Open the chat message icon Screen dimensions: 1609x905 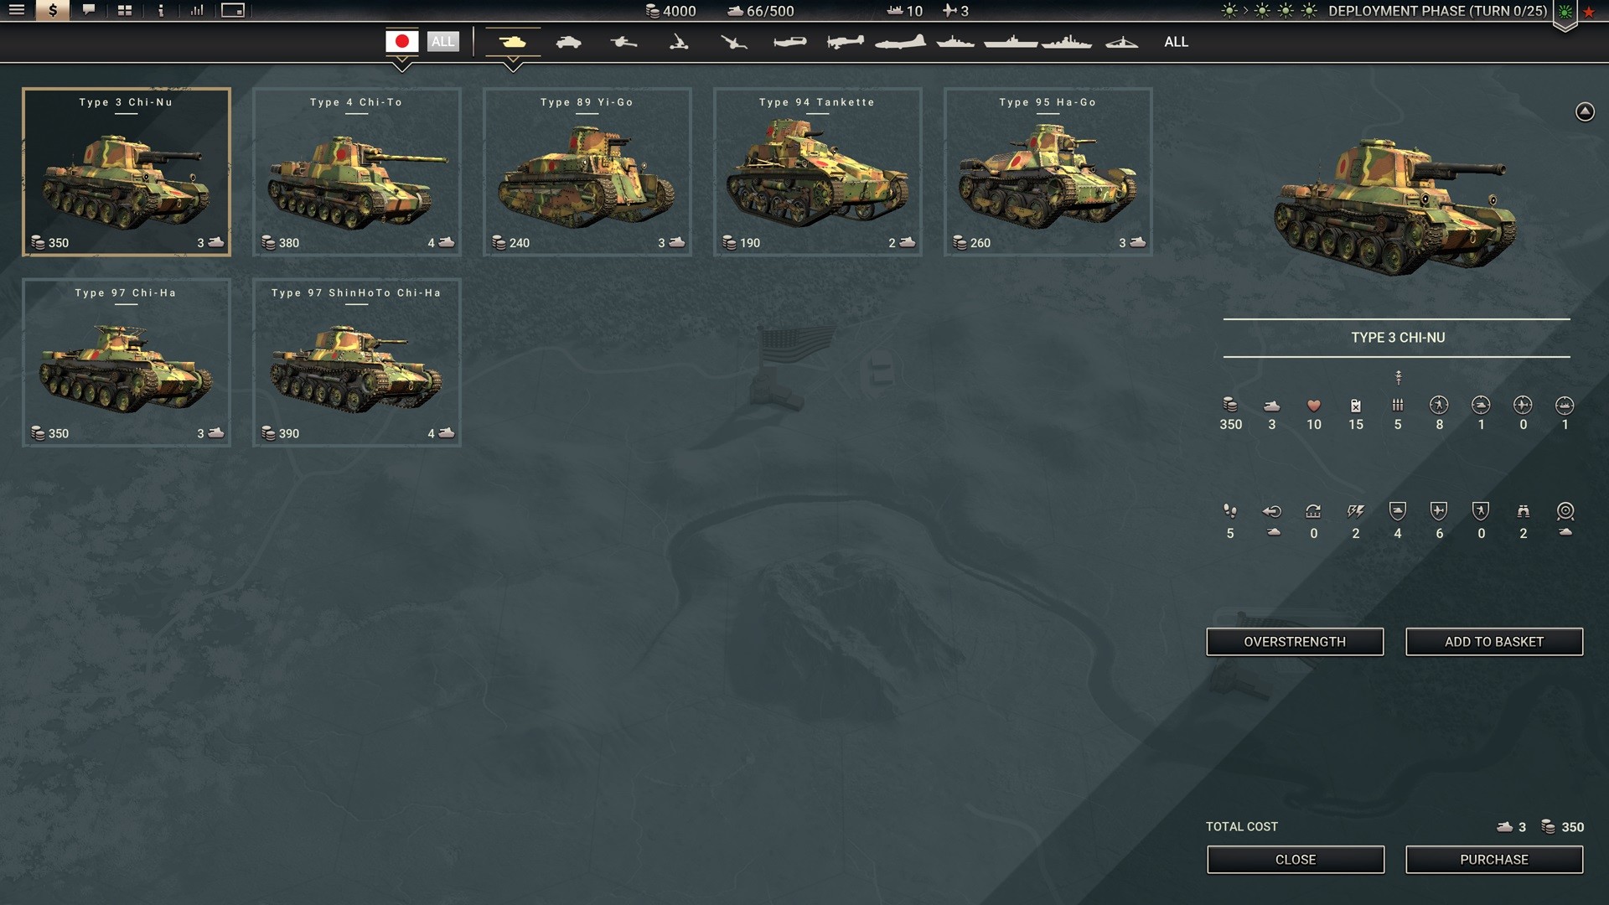88,12
